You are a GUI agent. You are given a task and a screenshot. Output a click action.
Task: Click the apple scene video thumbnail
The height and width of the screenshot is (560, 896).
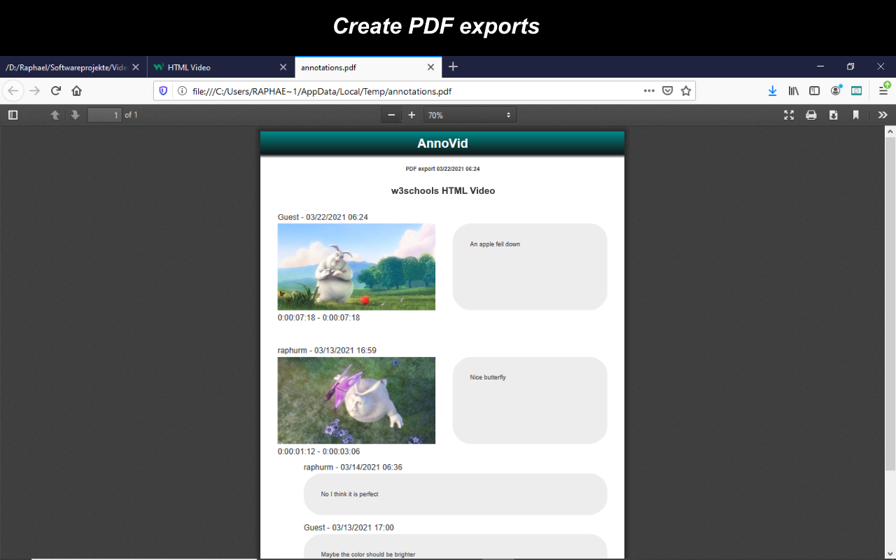(x=356, y=267)
